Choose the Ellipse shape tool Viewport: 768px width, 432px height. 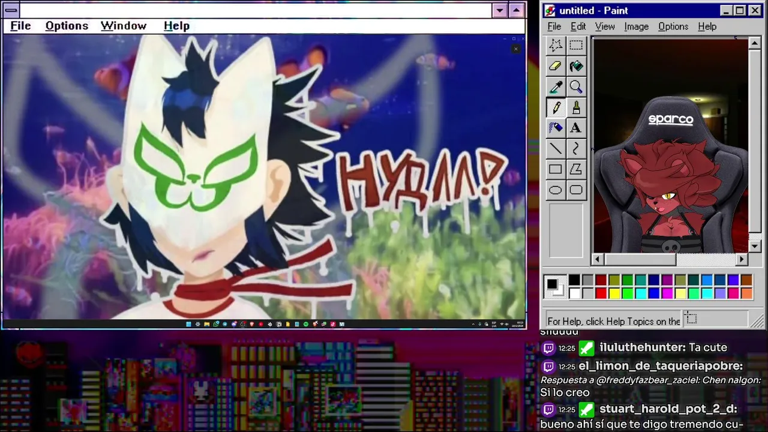pos(556,190)
